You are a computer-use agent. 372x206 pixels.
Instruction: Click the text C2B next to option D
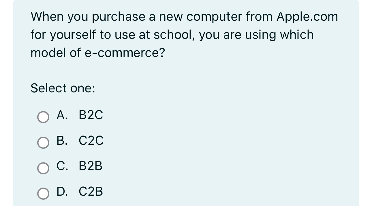point(91,191)
